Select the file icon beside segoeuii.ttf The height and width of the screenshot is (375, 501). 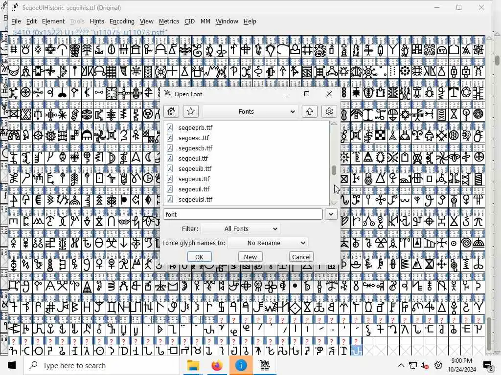170,179
